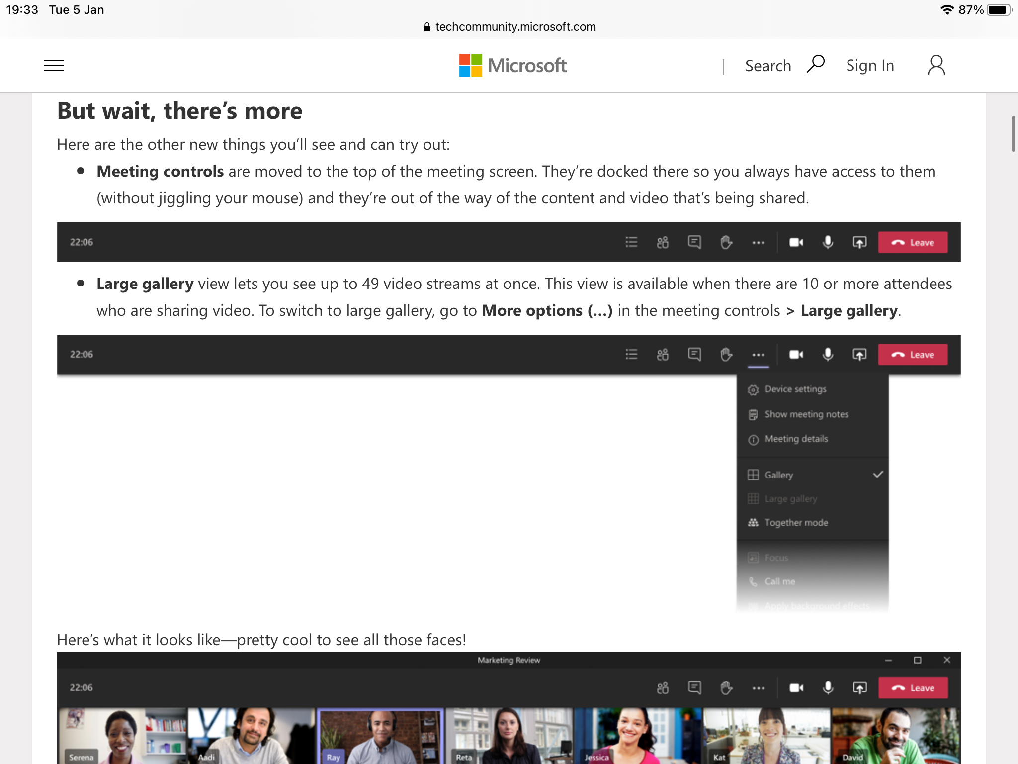The image size is (1018, 764).
Task: Click the page scrollbar on the right
Action: point(1013,134)
